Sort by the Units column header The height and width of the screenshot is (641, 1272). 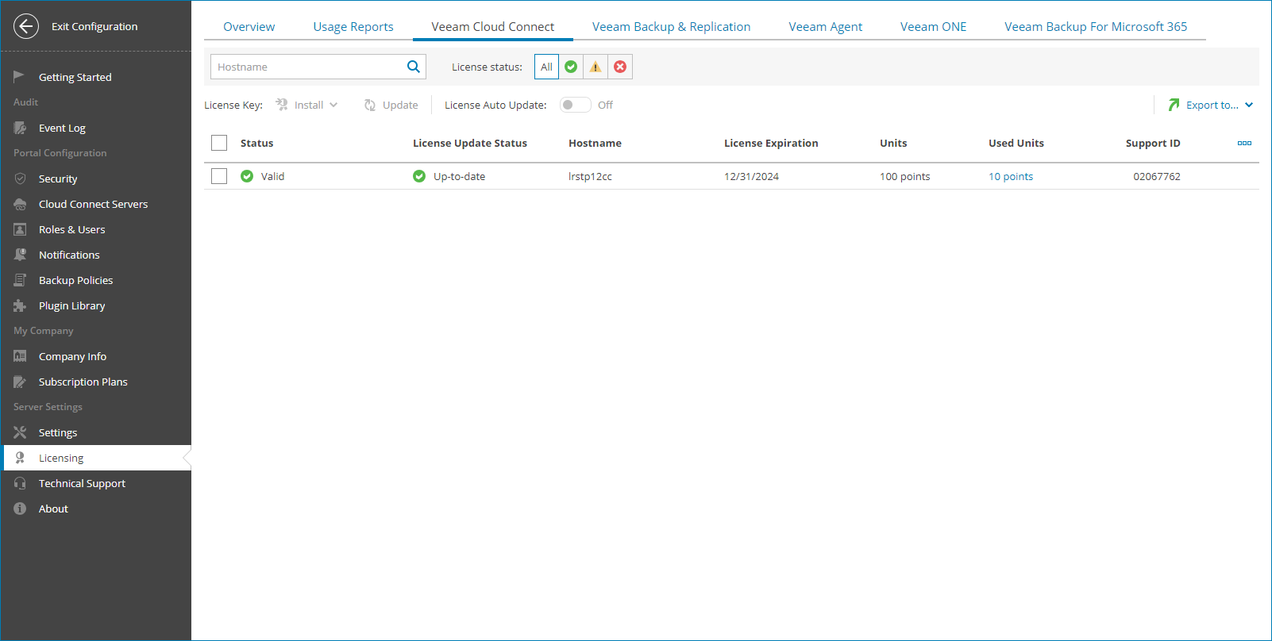click(893, 143)
